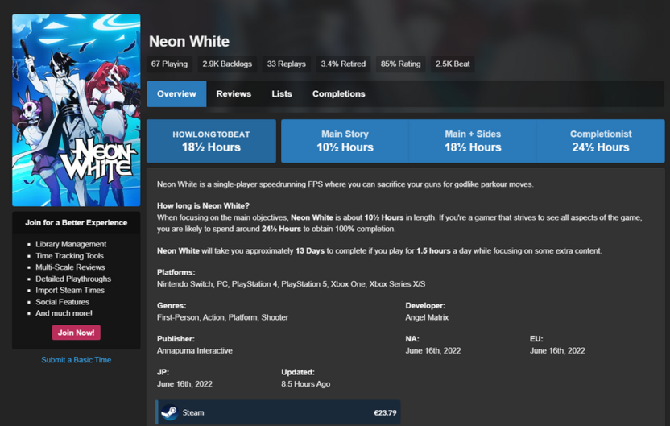Click 'How long is Neon White?' heading
Screen dimensions: 670x426
coord(203,205)
